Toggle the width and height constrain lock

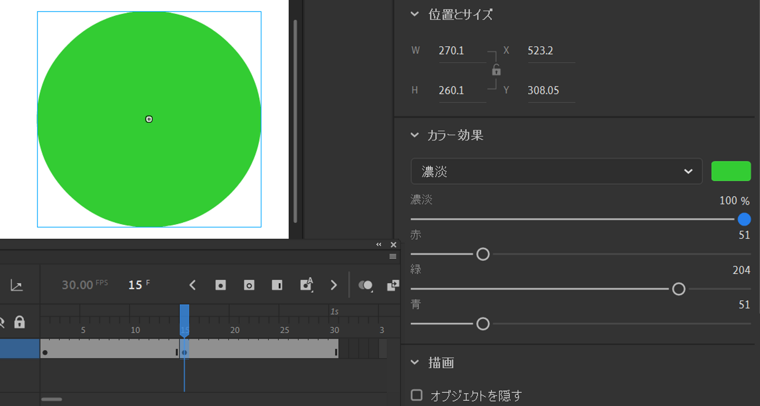(x=496, y=70)
